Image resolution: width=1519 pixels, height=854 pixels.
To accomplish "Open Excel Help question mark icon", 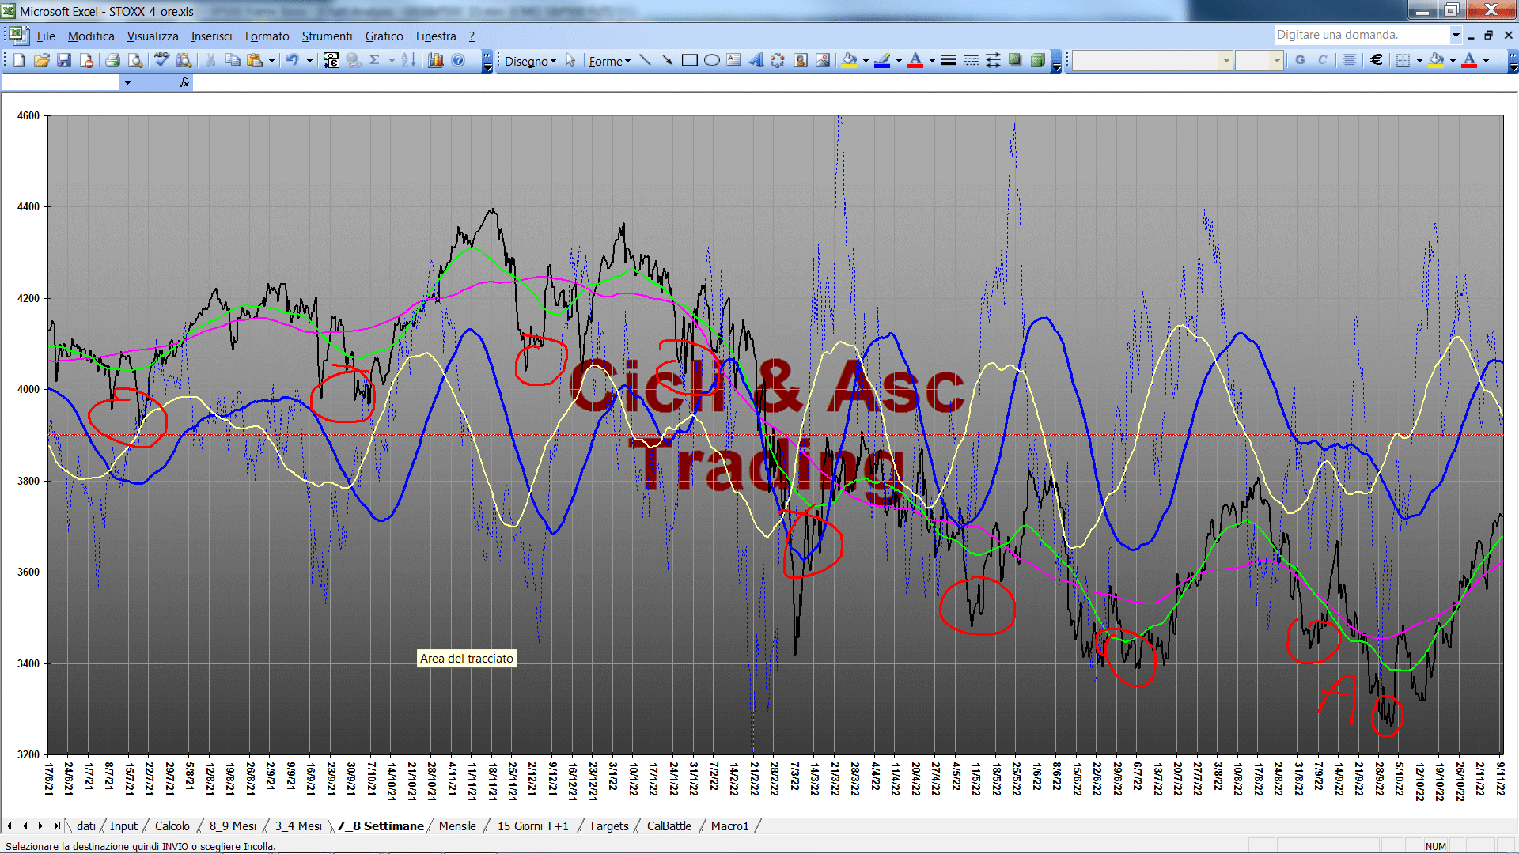I will coord(458,61).
